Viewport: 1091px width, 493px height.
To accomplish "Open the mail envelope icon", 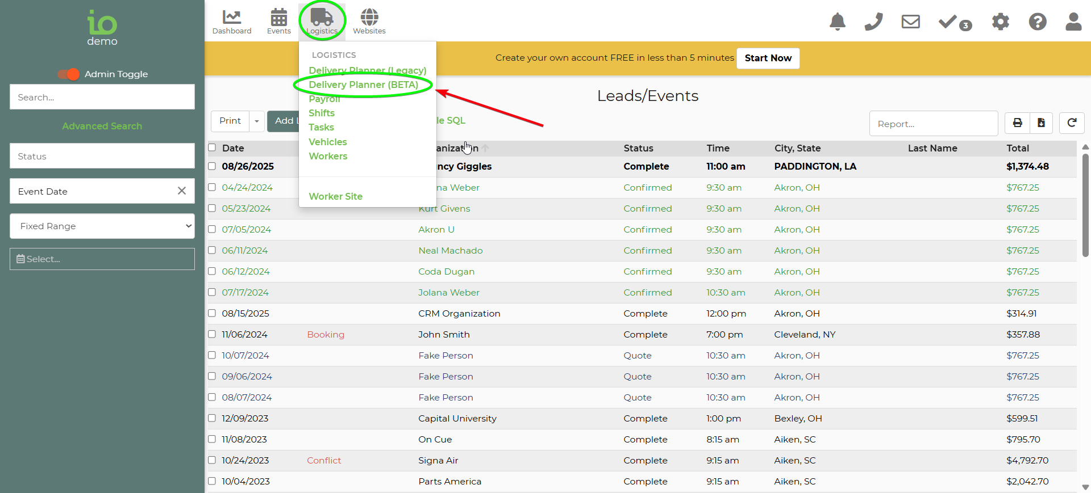I will point(910,22).
